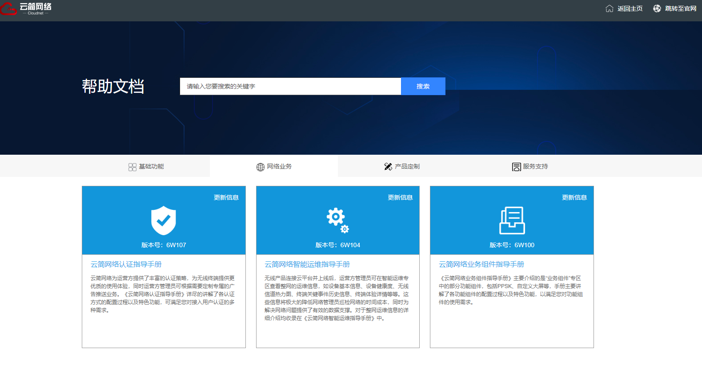Open the 云简网络业务组件指导手册 title link
Screen dimensions: 702x373
click(481, 265)
